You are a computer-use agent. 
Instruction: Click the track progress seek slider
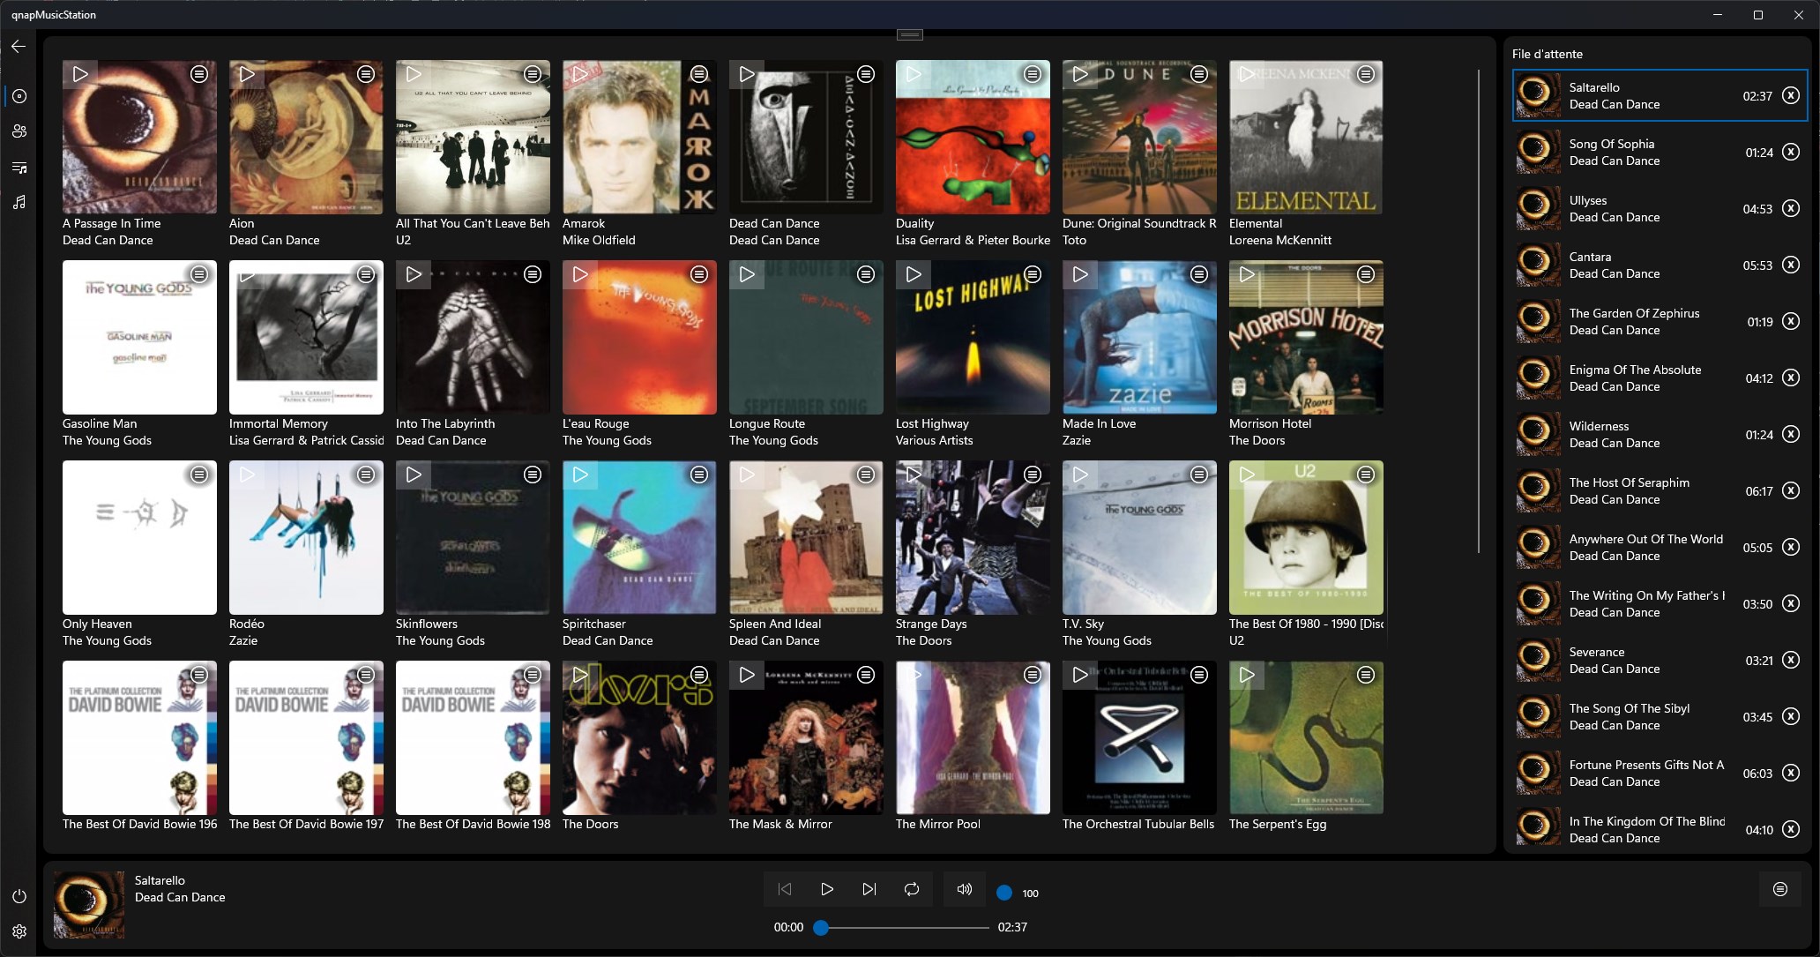click(904, 928)
